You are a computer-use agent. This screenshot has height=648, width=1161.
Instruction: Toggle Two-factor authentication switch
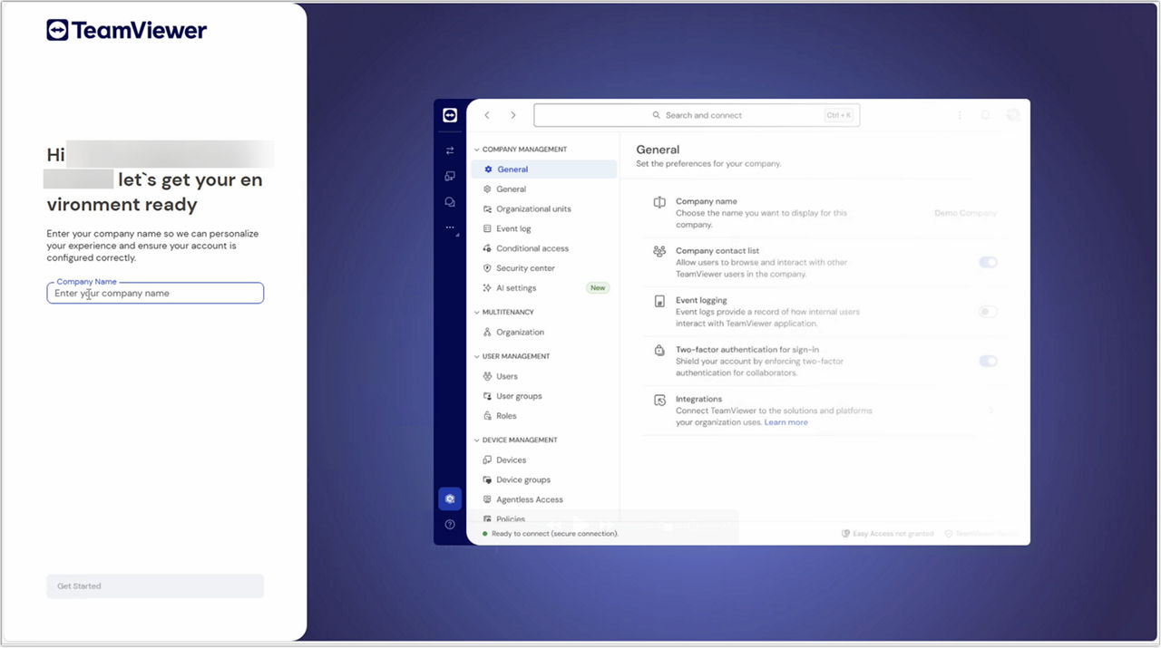point(987,361)
